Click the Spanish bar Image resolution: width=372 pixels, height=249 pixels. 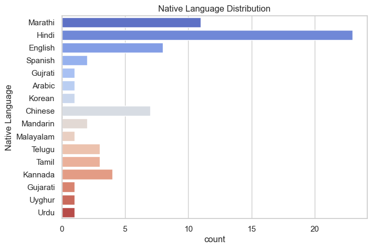[x=75, y=61]
